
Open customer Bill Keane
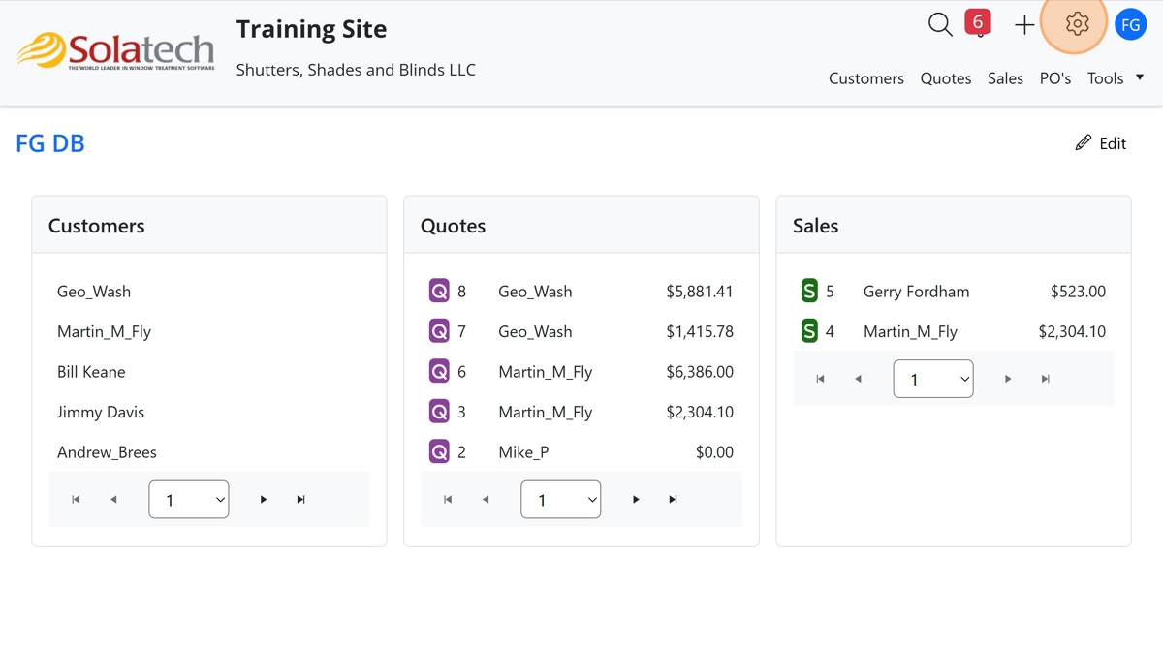91,372
